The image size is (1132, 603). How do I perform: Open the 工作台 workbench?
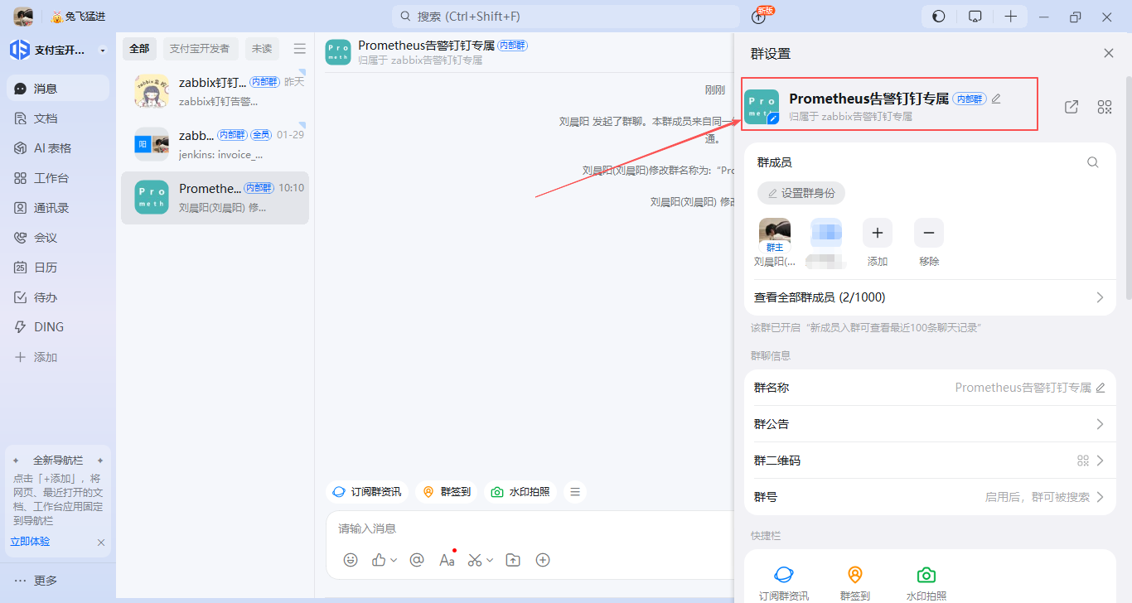[x=57, y=178]
